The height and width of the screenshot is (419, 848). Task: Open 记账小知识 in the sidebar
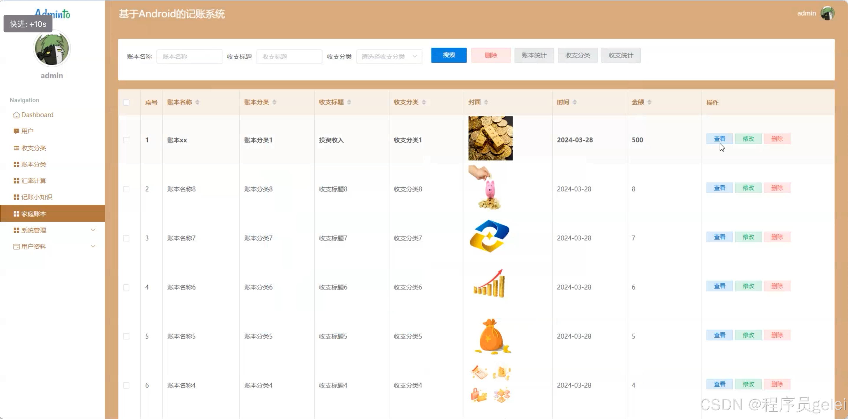(x=37, y=197)
